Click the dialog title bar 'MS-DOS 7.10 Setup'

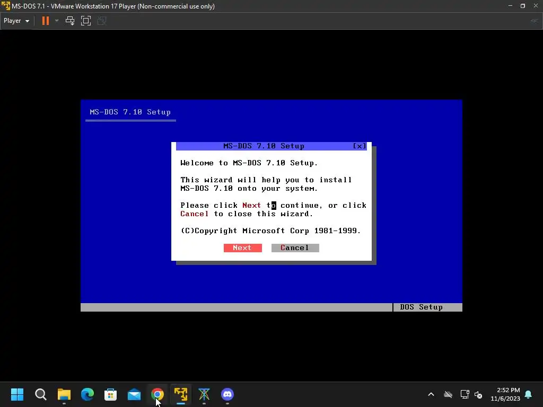pyautogui.click(x=264, y=146)
